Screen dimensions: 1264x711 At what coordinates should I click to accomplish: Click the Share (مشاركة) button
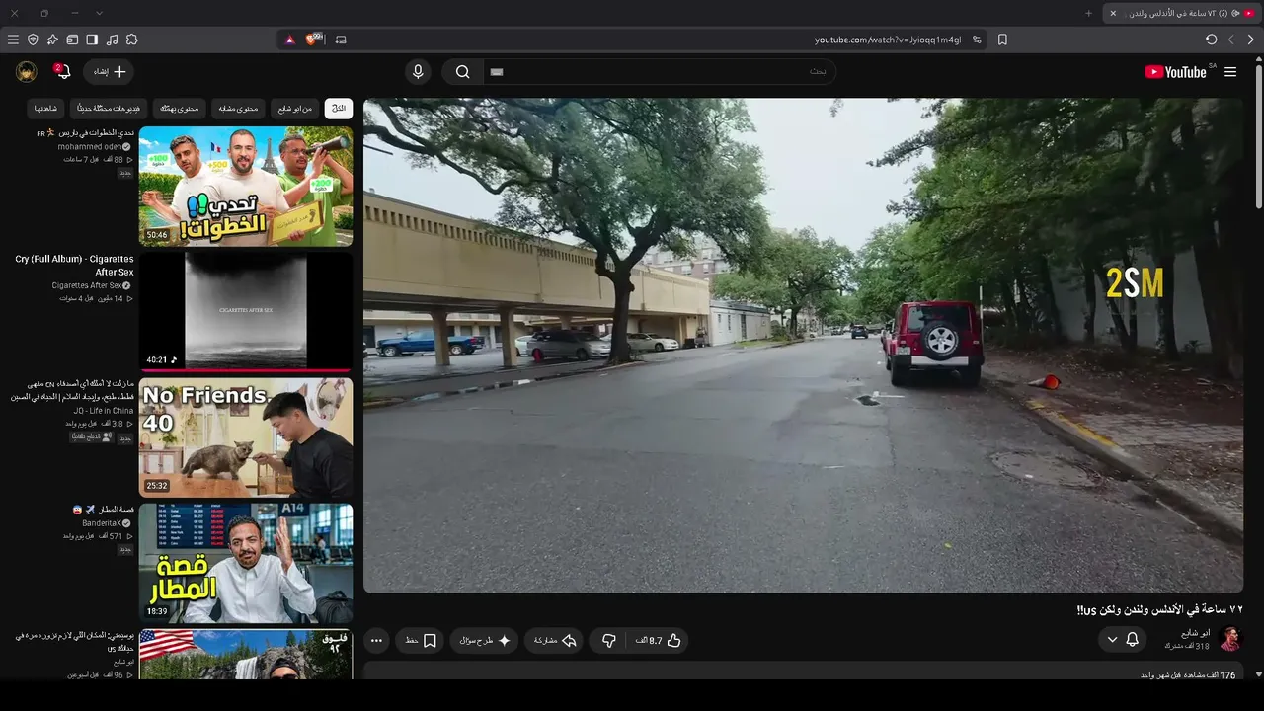(x=555, y=640)
